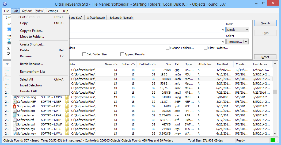The image size is (281, 145).
Task: Tick the Append Results checkbox
Action: tap(122, 54)
